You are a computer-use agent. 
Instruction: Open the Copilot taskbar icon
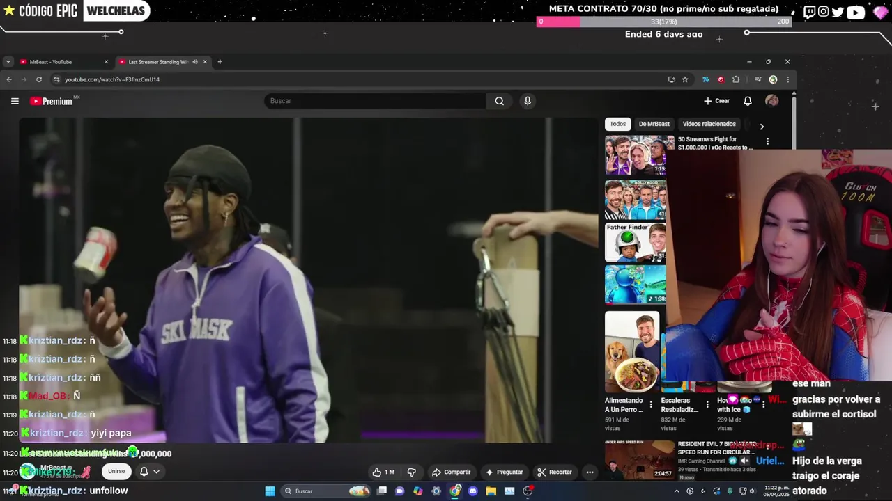coord(418,491)
